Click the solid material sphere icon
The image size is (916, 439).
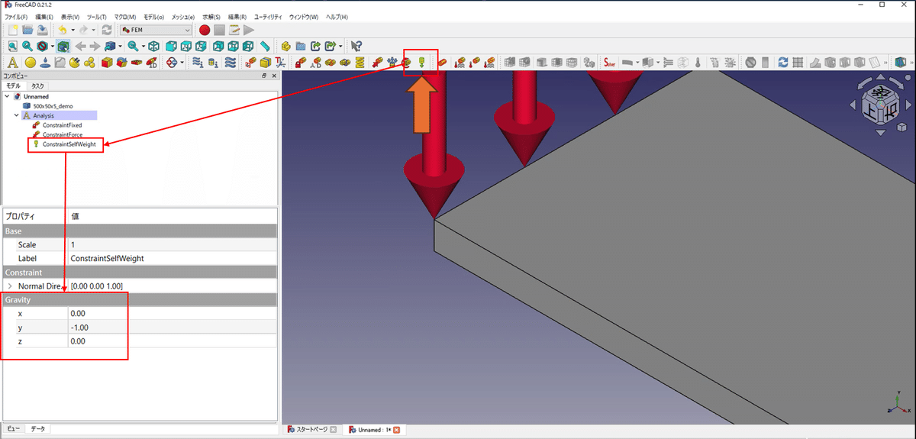tap(30, 63)
